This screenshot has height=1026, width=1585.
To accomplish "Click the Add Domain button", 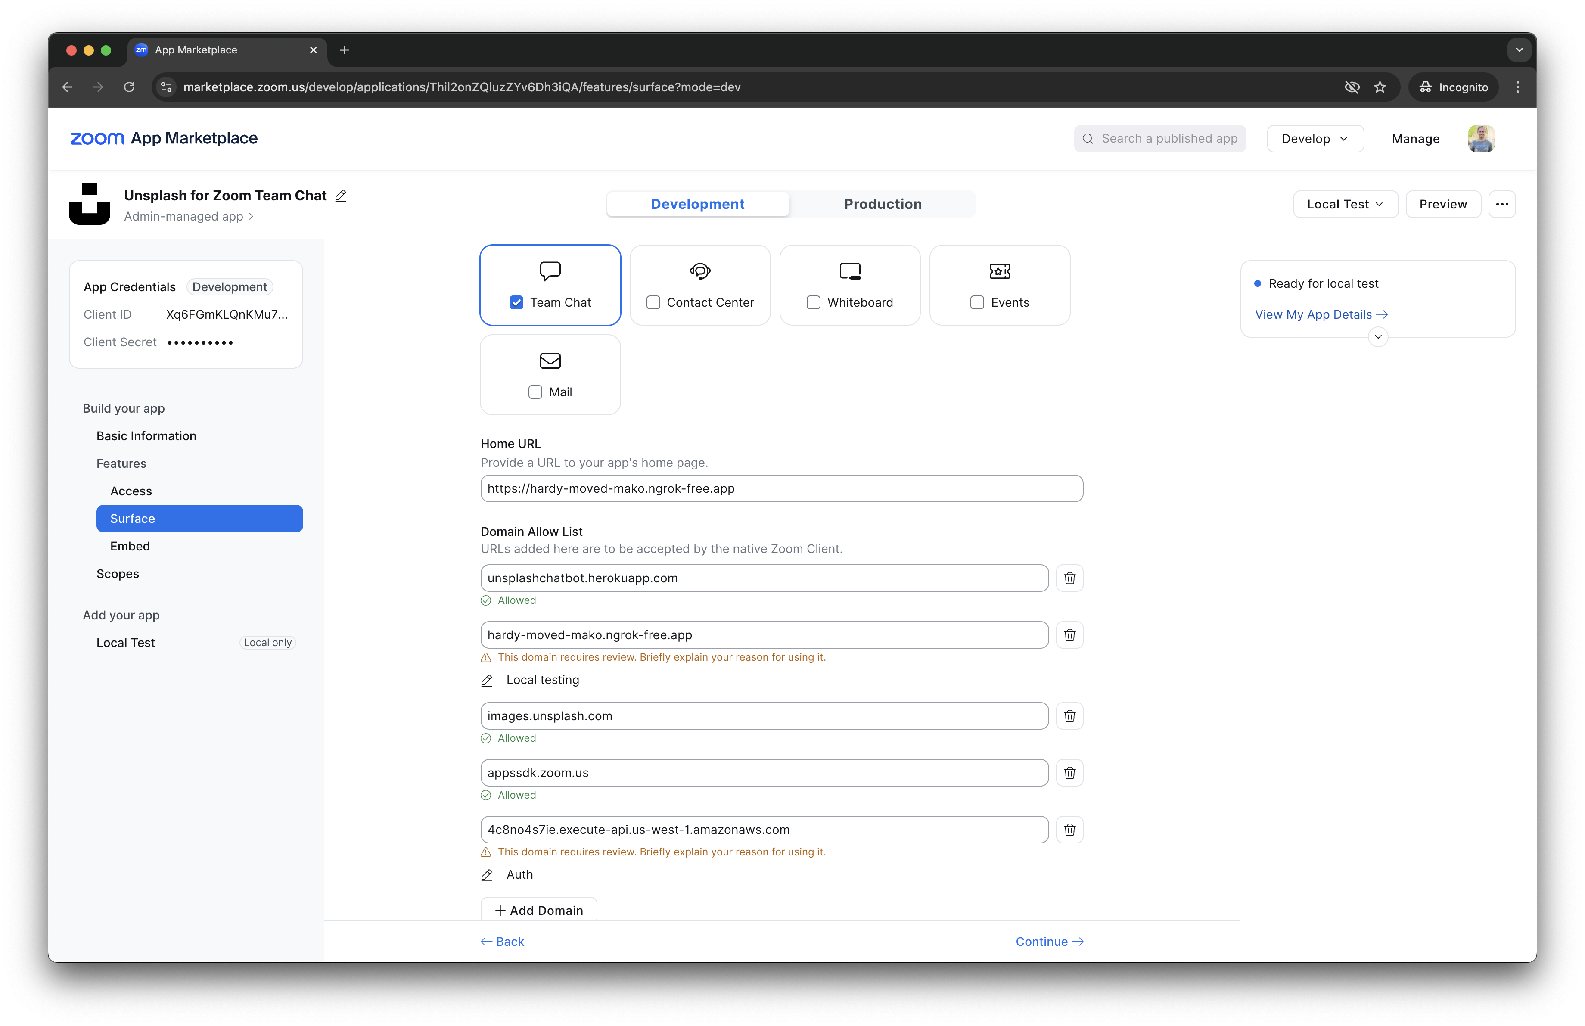I will pos(539,910).
